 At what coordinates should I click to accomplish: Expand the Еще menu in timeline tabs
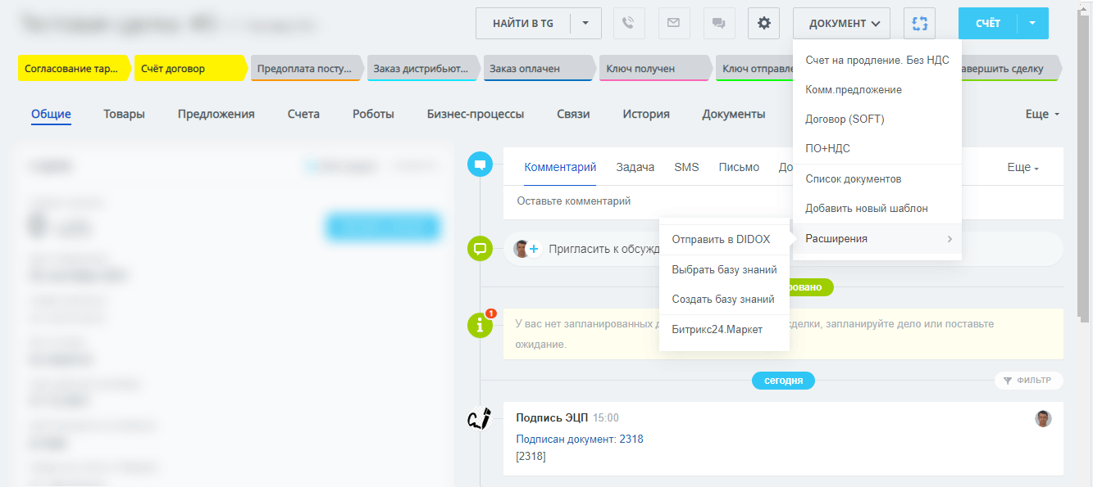pyautogui.click(x=1022, y=167)
